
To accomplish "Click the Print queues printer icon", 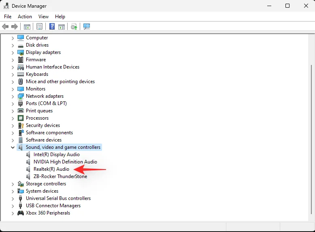I will [21, 111].
